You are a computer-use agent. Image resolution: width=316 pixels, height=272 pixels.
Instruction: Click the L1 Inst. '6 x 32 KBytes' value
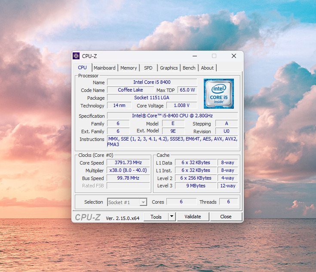point(196,170)
